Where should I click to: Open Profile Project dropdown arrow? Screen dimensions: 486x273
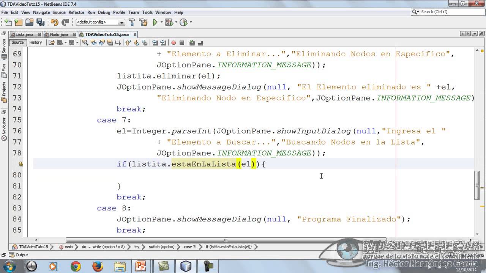[190, 22]
